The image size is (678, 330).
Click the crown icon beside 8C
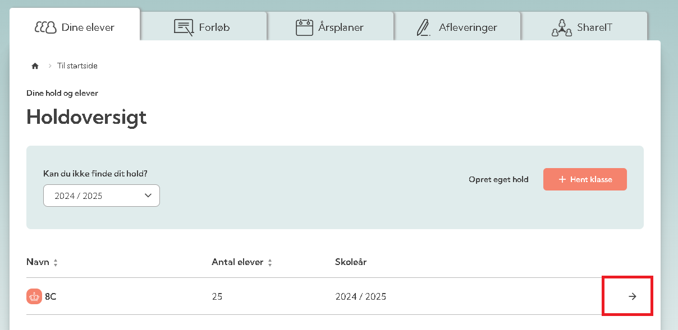click(34, 296)
